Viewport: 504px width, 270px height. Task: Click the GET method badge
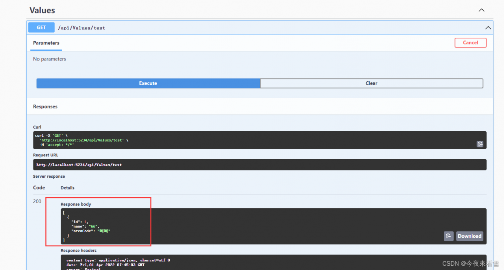pos(41,28)
